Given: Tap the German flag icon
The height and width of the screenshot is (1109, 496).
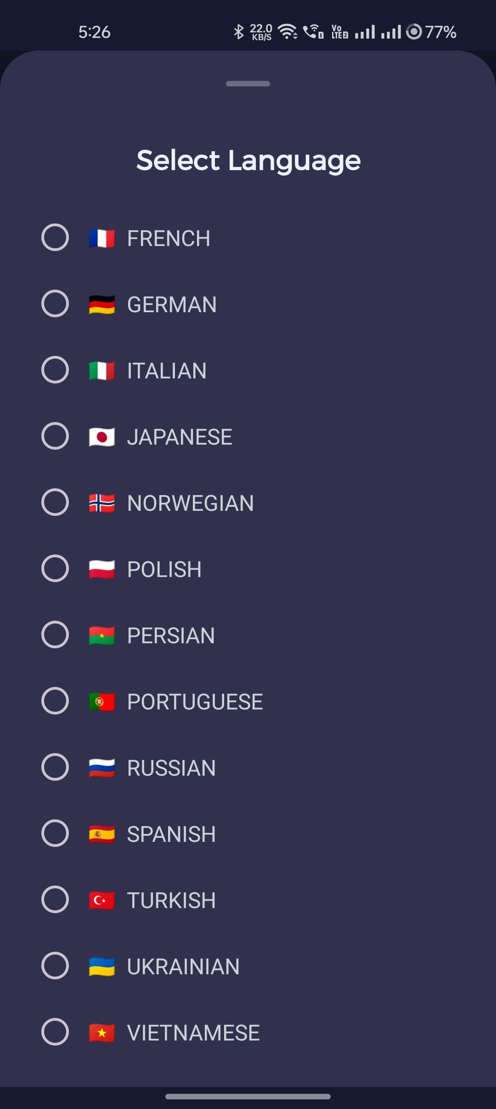Looking at the screenshot, I should point(101,304).
